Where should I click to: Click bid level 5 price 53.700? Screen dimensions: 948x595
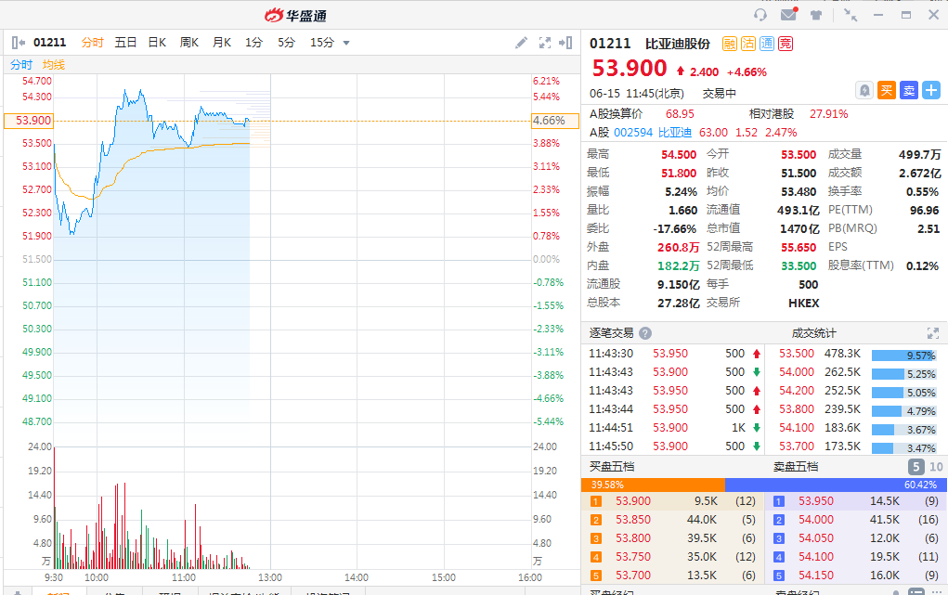tap(633, 576)
